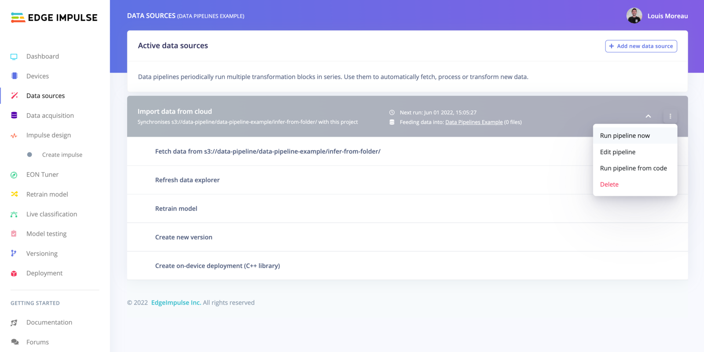Click the Feeding data database icon
This screenshot has width=704, height=352.
tap(392, 122)
